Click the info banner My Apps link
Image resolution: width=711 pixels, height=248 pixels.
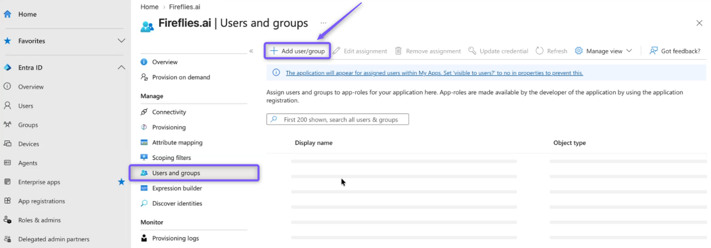coord(434,73)
